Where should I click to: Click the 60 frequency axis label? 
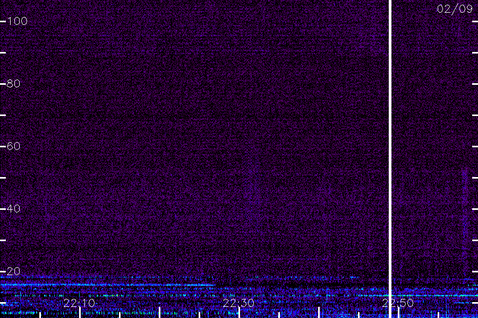pyautogui.click(x=13, y=146)
